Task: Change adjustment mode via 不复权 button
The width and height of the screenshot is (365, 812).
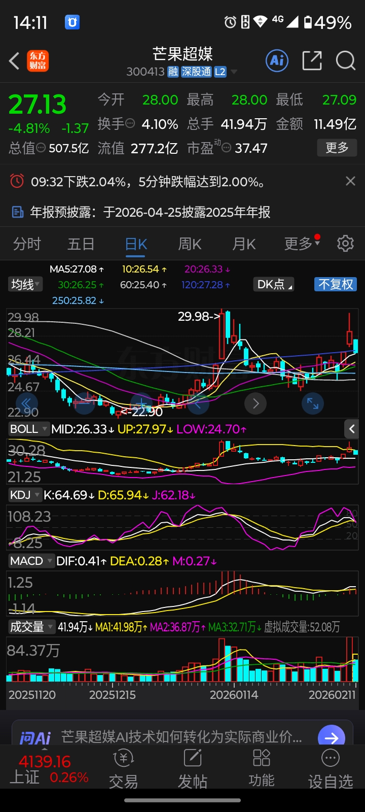Action: pyautogui.click(x=336, y=284)
